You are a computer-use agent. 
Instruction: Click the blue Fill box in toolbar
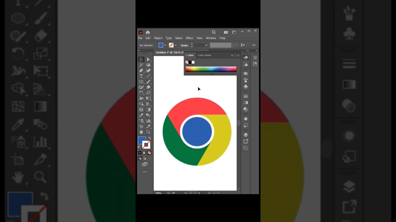pyautogui.click(x=142, y=140)
